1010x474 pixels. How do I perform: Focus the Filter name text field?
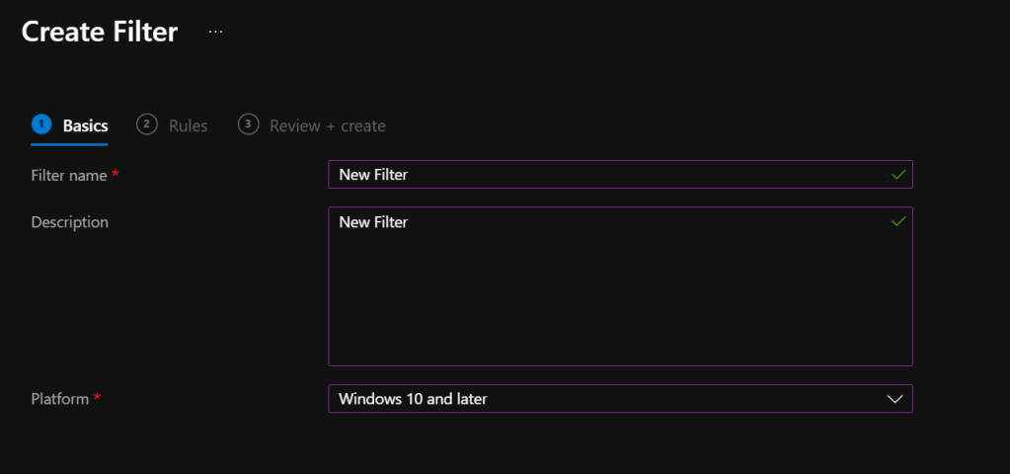pyautogui.click(x=592, y=175)
